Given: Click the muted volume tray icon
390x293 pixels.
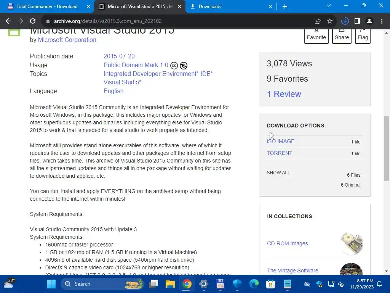Looking at the screenshot, I should [341, 284].
